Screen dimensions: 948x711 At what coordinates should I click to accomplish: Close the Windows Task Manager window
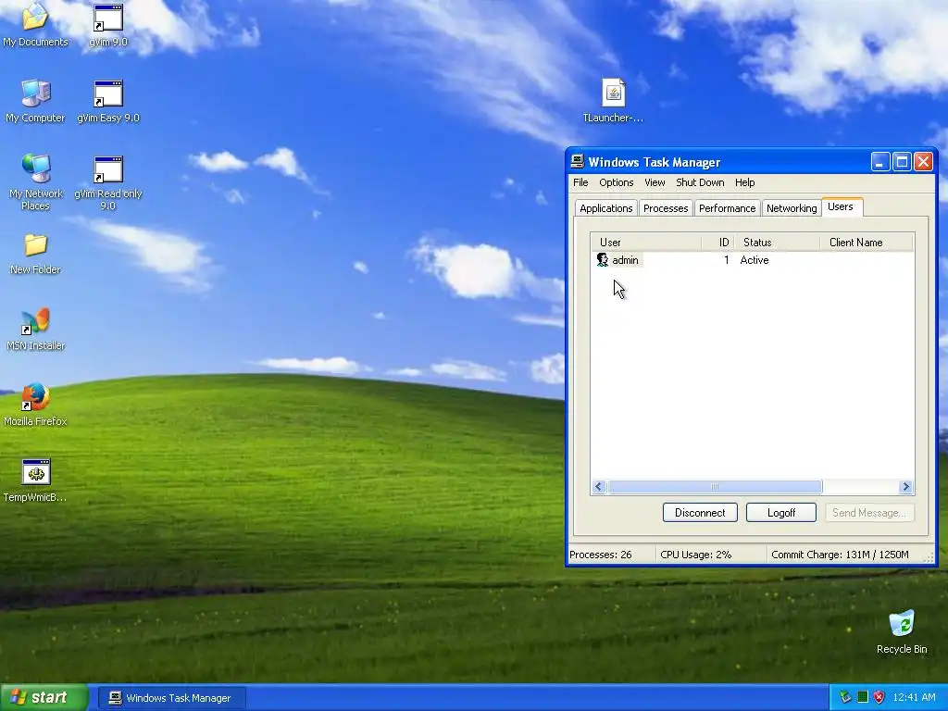point(923,161)
